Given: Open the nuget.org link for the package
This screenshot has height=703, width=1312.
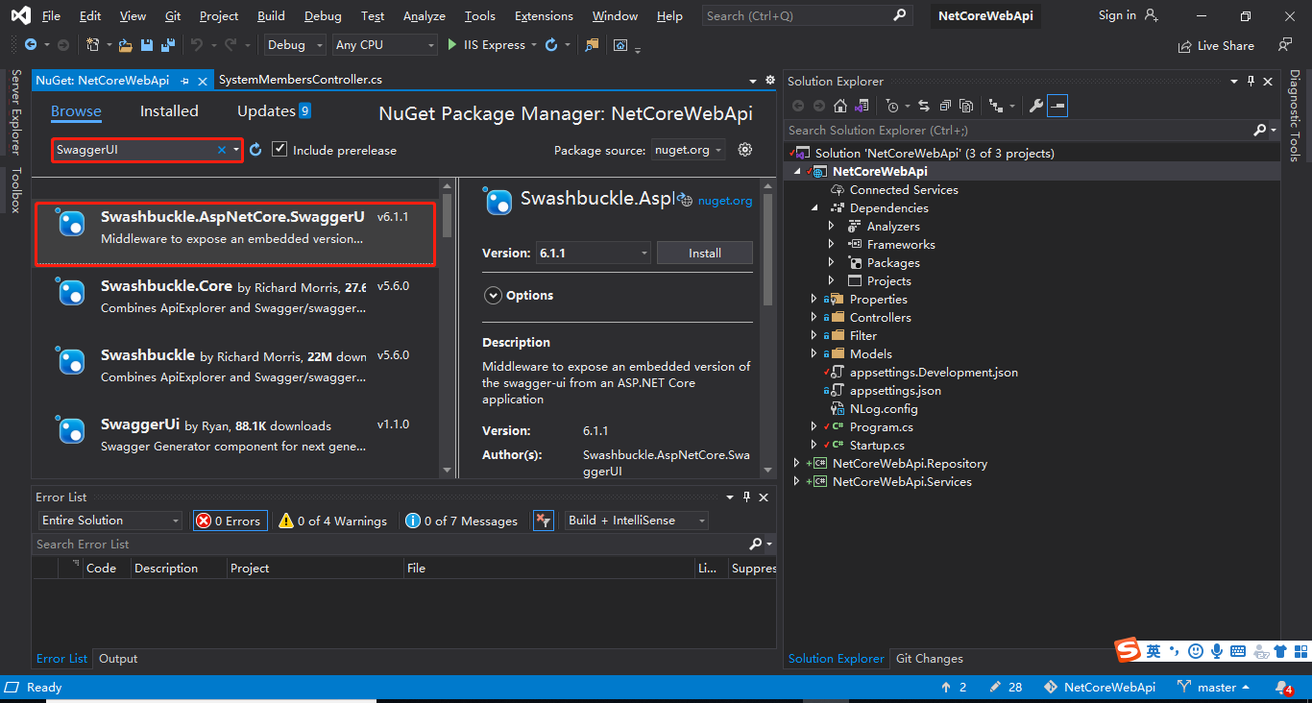Looking at the screenshot, I should [725, 201].
